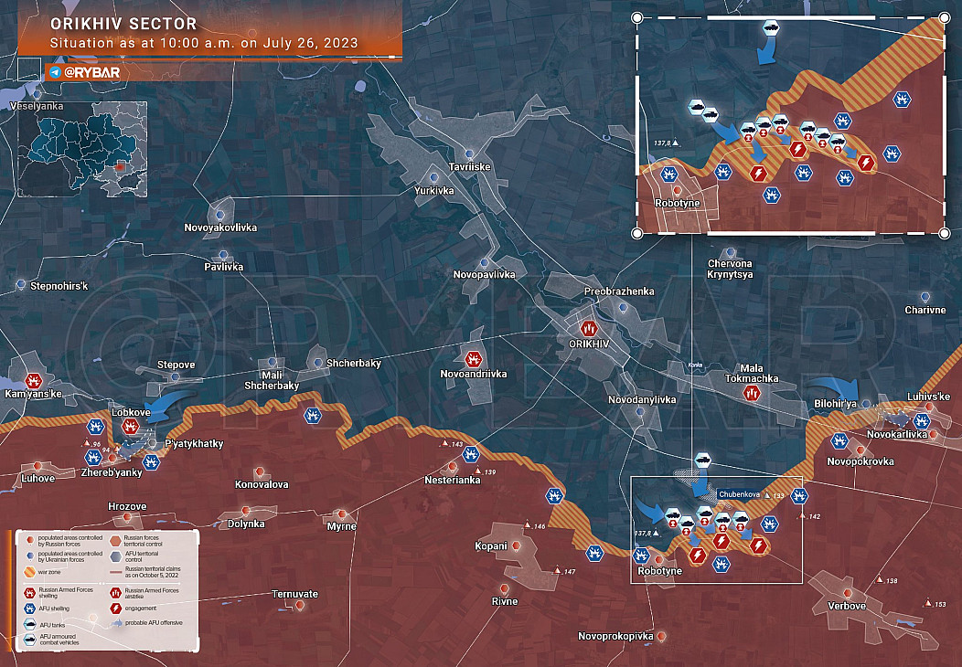Viewport: 962px width, 667px height.
Task: Select the Verbove settlement label
Action: coord(846,606)
